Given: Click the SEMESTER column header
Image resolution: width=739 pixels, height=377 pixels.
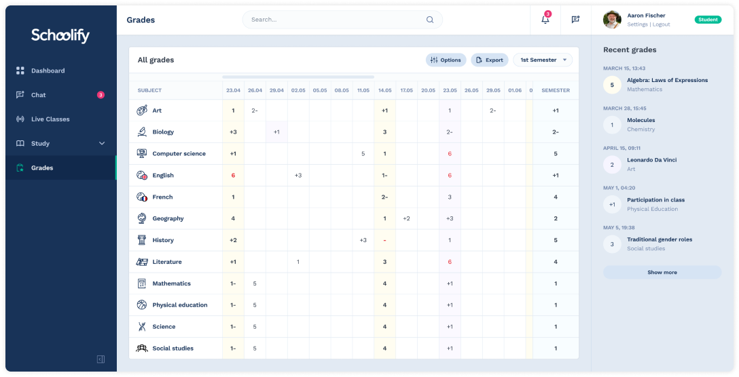Looking at the screenshot, I should [x=555, y=90].
